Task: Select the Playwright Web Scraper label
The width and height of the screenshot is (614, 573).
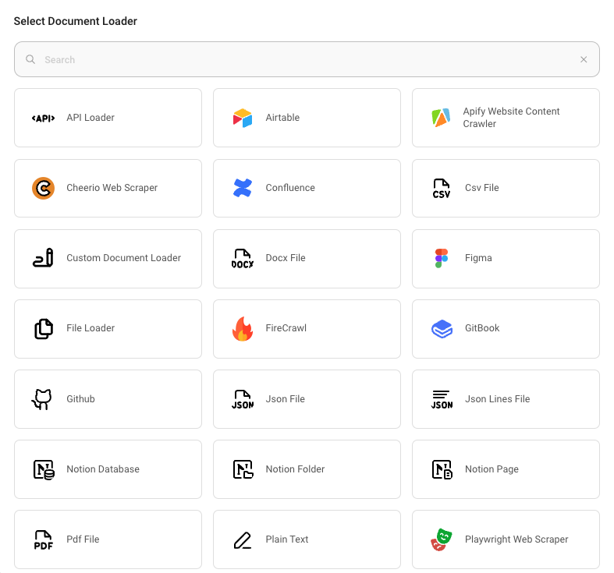Action: [x=516, y=539]
